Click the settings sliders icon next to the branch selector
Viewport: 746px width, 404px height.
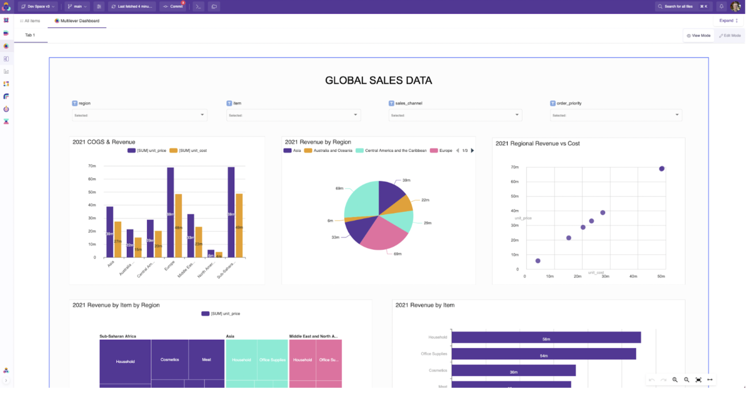99,6
